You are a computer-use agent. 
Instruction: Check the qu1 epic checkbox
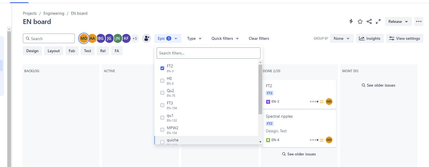click(162, 118)
